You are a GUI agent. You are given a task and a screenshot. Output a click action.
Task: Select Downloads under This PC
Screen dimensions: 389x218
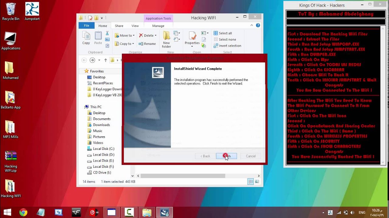(101, 125)
